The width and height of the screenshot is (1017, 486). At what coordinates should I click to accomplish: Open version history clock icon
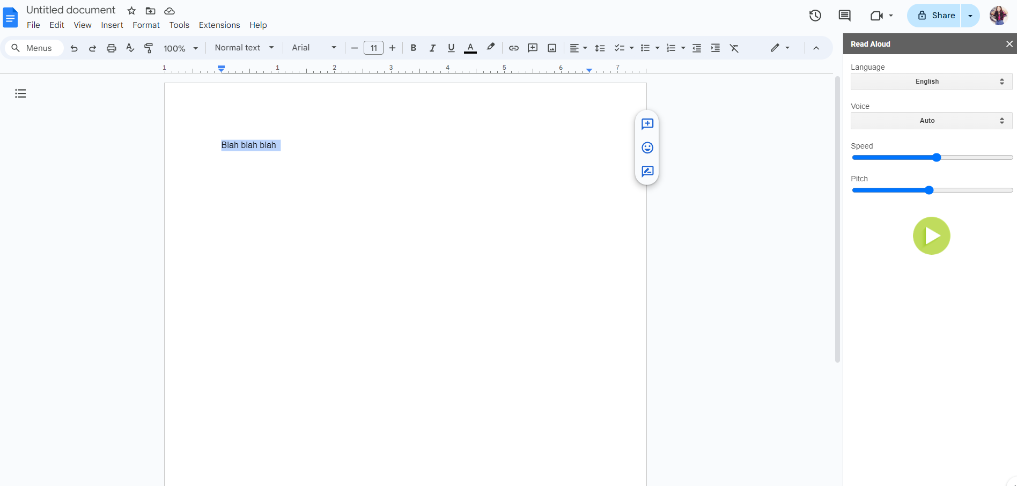click(x=815, y=16)
